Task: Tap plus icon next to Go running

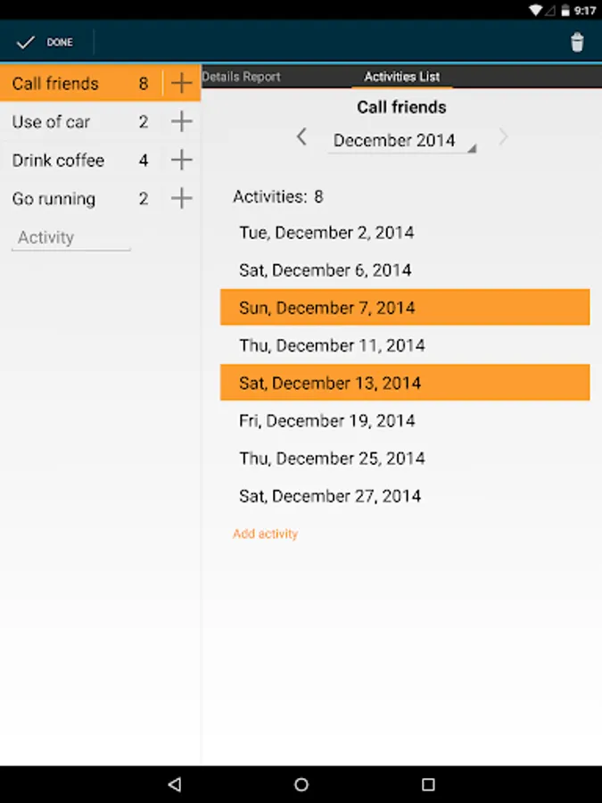Action: pyautogui.click(x=181, y=199)
